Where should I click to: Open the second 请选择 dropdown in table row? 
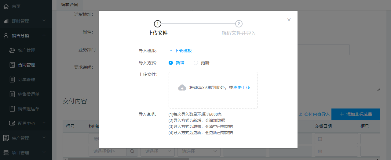pyautogui.click(x=199, y=151)
